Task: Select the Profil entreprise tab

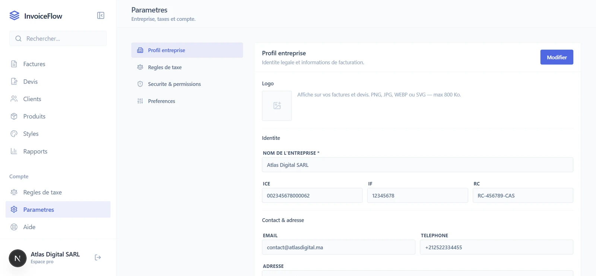Action: (187, 50)
